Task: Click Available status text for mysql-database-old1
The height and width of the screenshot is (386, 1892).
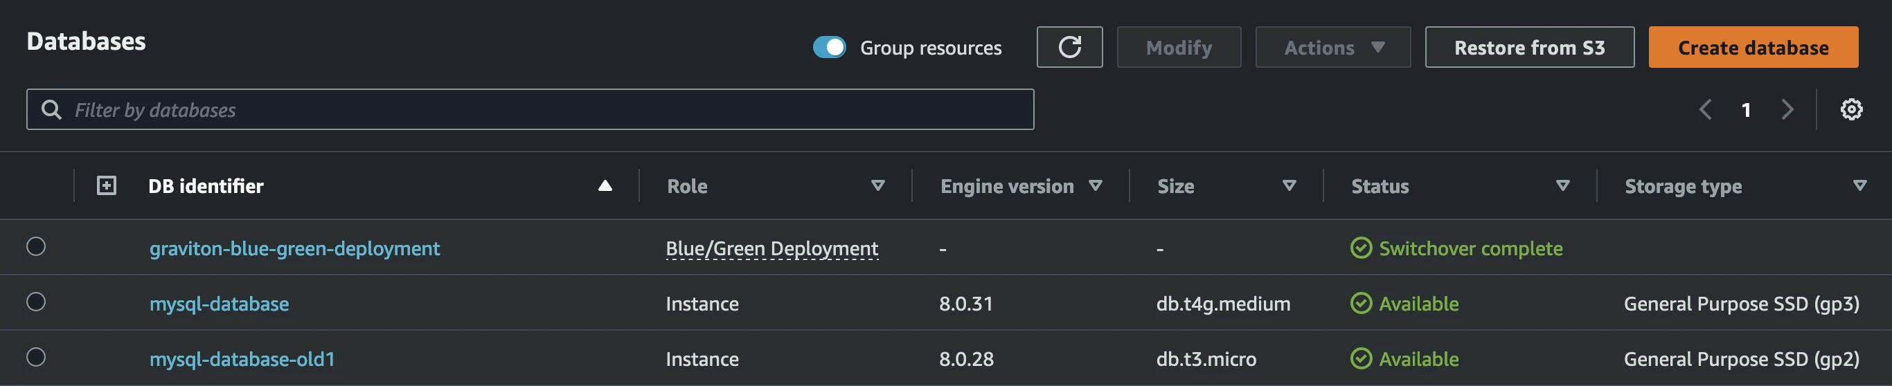Action: tap(1418, 359)
